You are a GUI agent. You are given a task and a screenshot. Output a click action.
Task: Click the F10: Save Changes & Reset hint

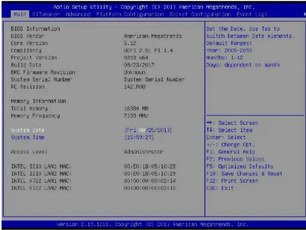point(244,174)
